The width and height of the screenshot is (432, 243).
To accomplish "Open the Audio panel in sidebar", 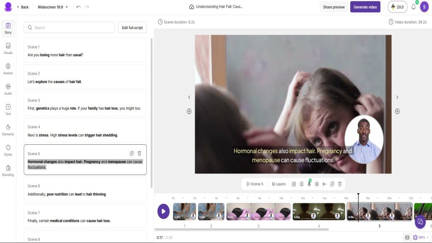I will pos(8,89).
